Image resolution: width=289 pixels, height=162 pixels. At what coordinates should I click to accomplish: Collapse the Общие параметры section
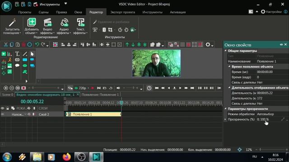click(x=226, y=50)
